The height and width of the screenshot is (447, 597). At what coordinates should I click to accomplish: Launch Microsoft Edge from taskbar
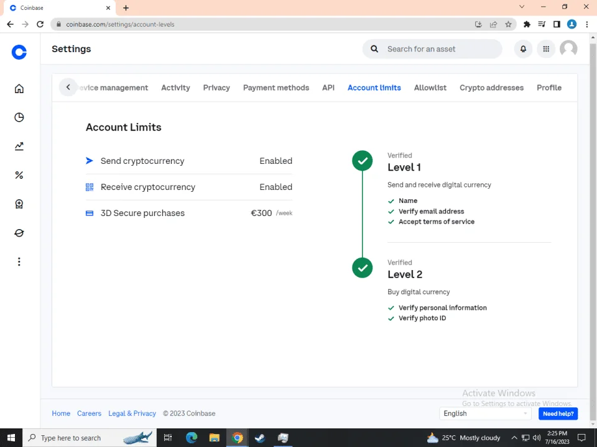pyautogui.click(x=192, y=438)
